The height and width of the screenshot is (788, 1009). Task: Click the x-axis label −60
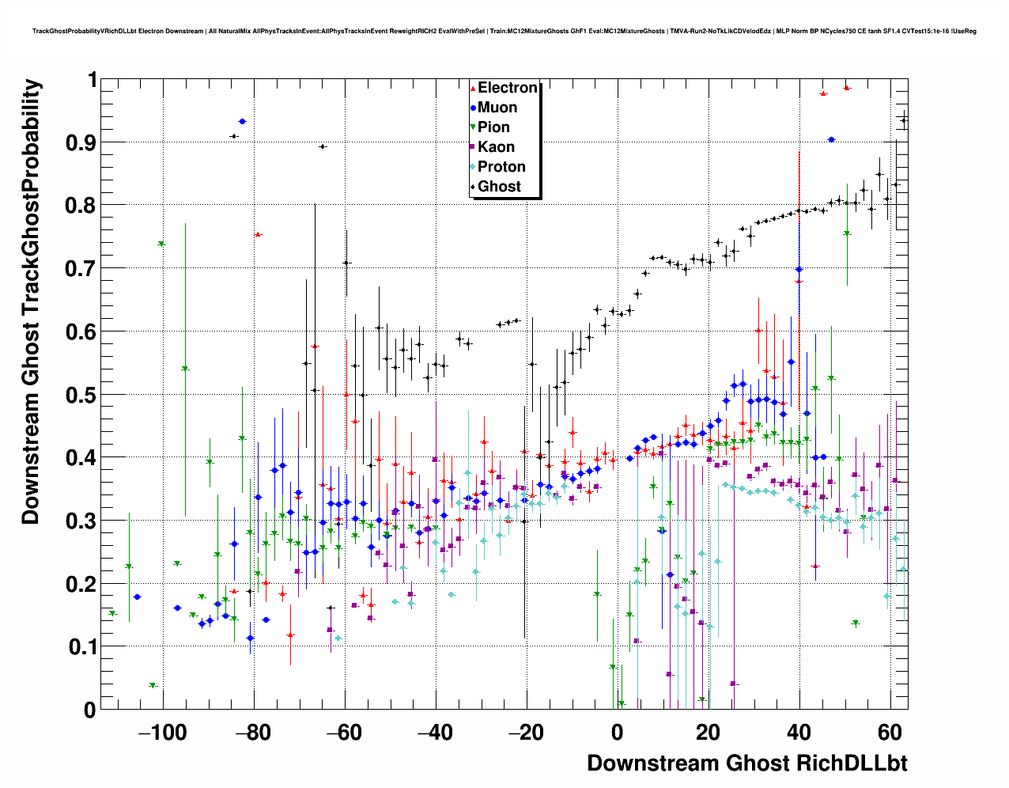(x=344, y=733)
